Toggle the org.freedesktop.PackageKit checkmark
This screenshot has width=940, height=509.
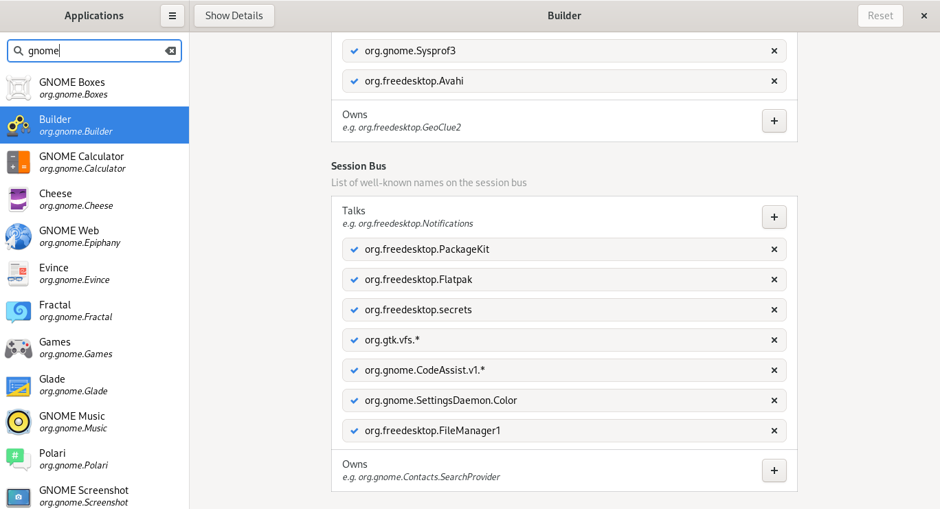tap(355, 249)
